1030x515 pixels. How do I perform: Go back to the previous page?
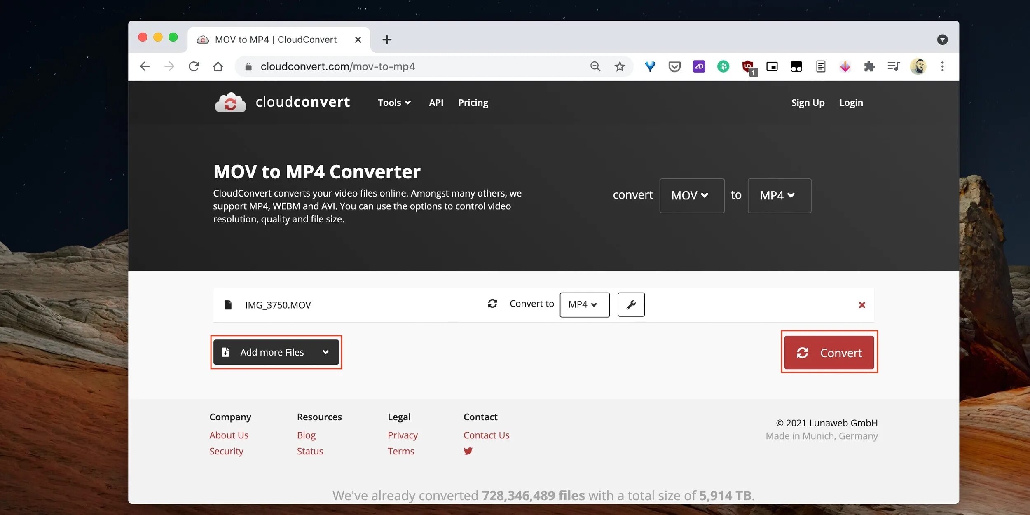click(x=145, y=66)
